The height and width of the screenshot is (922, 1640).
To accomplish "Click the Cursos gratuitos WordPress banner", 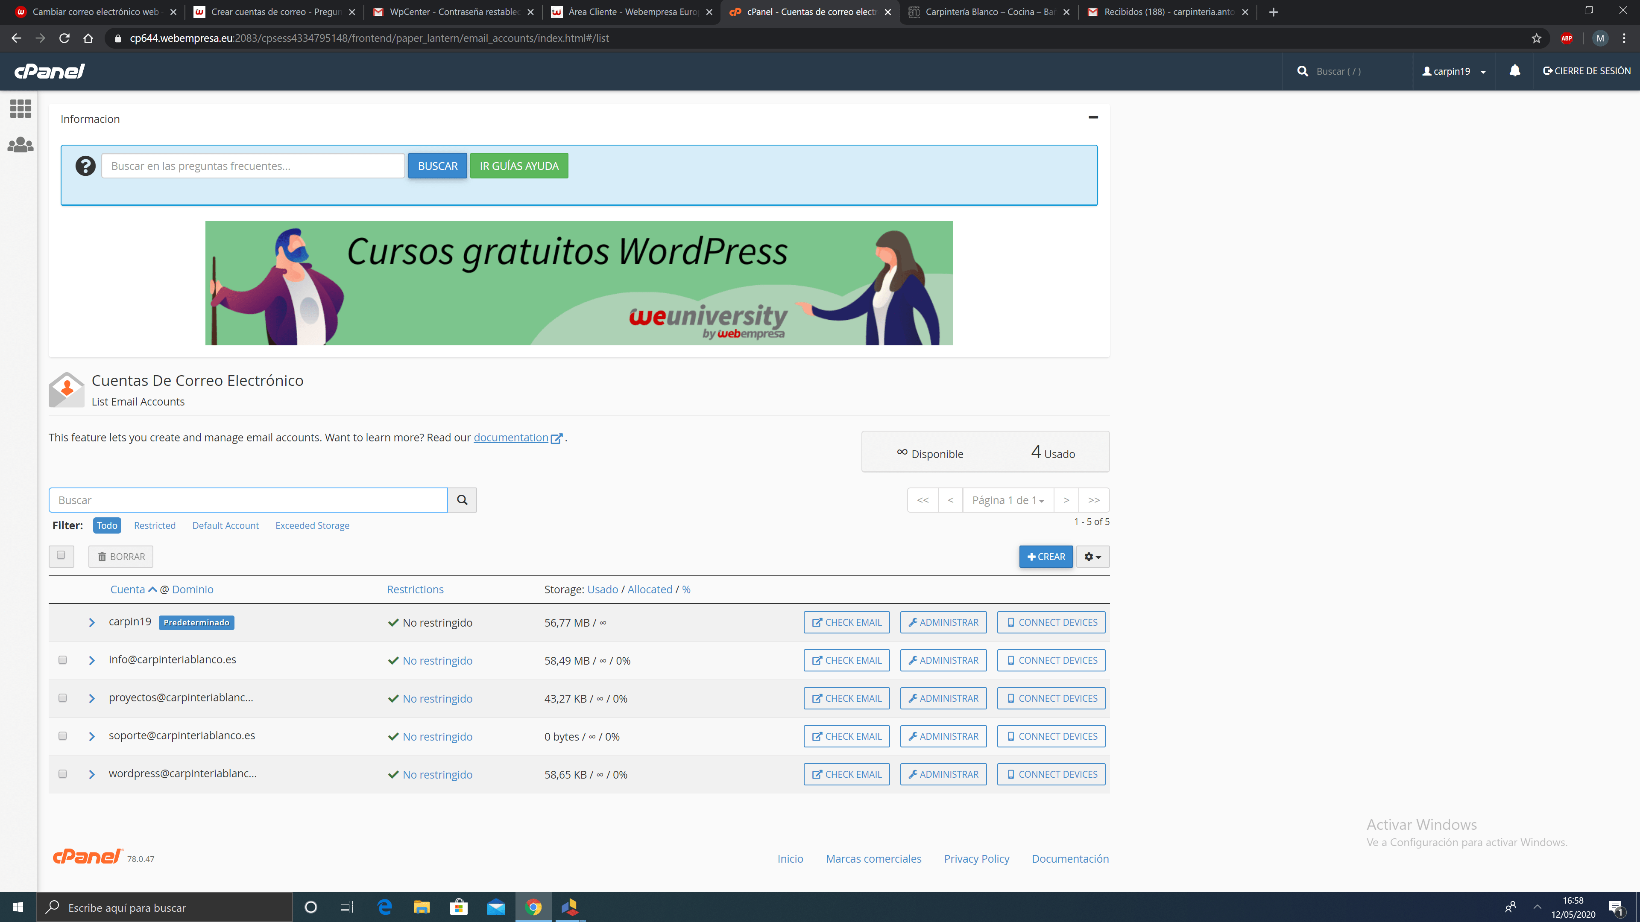I will [579, 283].
